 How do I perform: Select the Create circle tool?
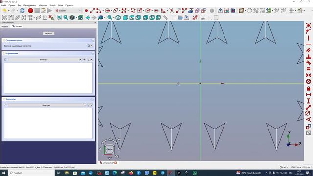108,11
